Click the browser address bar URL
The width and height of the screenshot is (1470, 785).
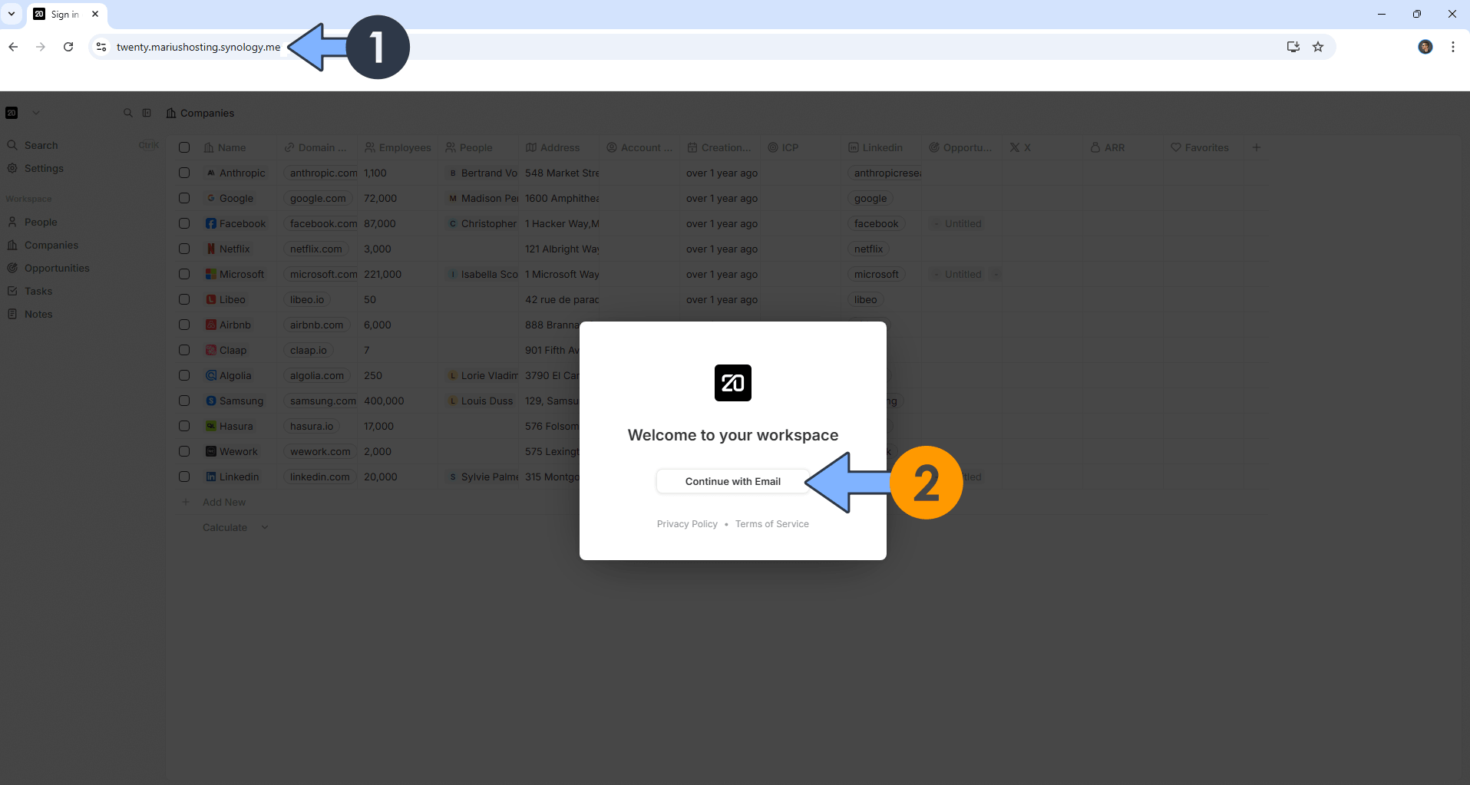198,47
